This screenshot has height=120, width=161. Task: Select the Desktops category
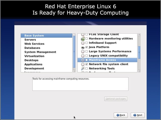coord(47,60)
